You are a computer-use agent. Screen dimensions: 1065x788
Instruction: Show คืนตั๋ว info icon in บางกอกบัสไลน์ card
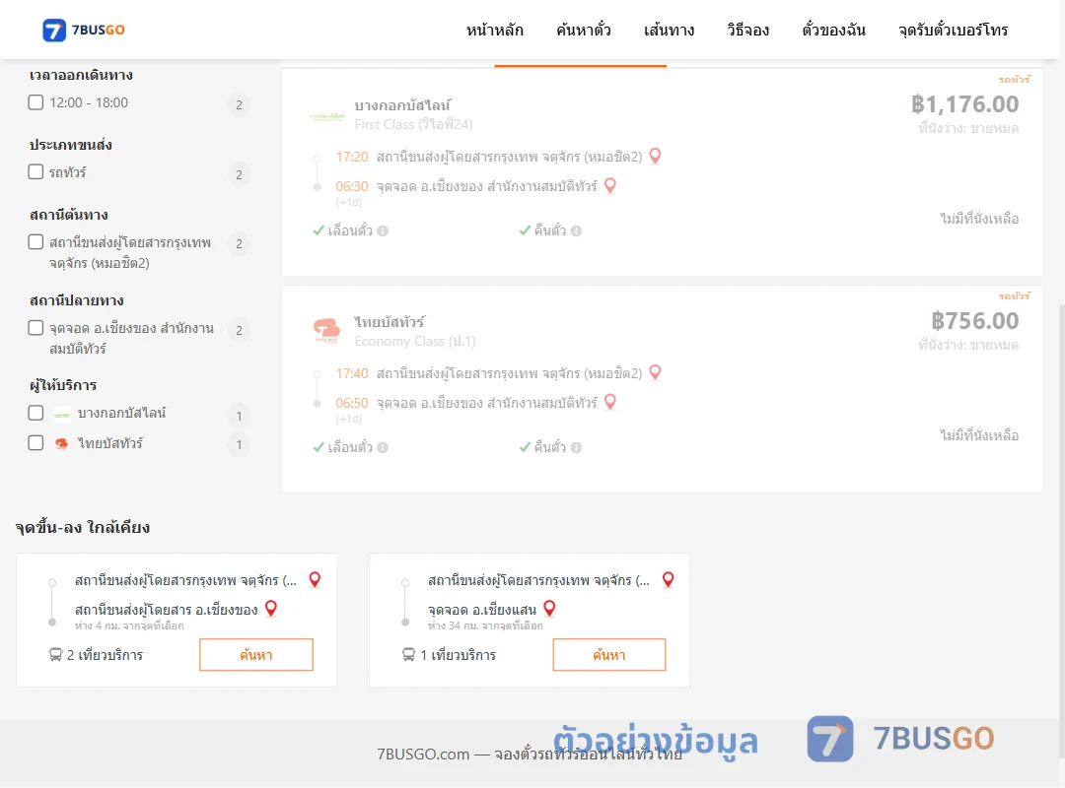(576, 230)
